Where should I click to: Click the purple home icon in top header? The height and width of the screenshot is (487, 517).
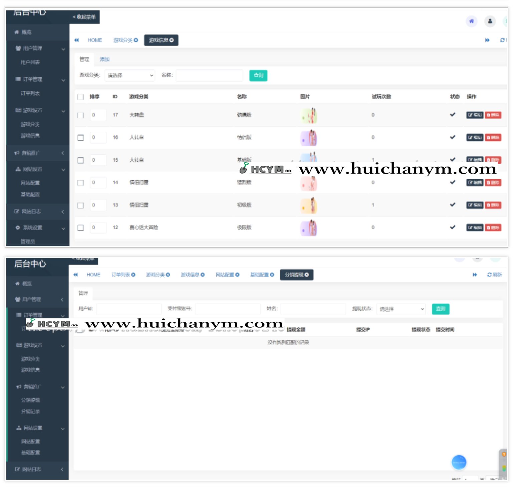471,21
